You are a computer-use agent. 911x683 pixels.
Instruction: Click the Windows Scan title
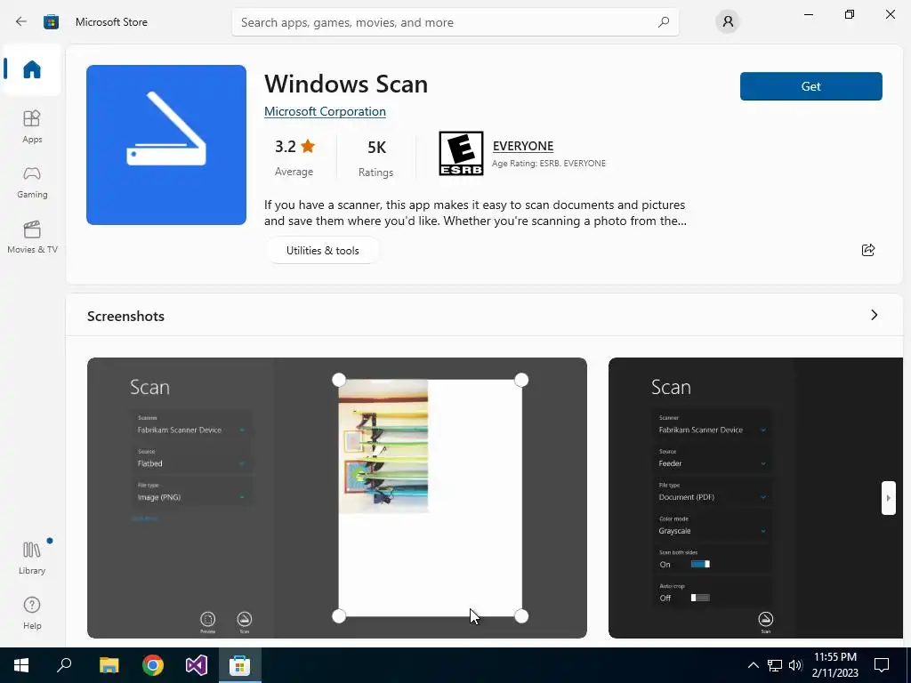tap(346, 84)
